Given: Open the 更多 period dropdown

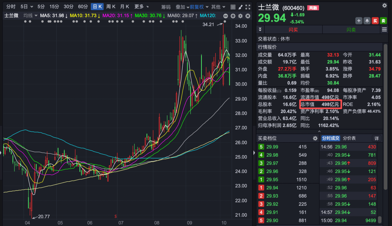Looking at the screenshot, I should point(141,7).
